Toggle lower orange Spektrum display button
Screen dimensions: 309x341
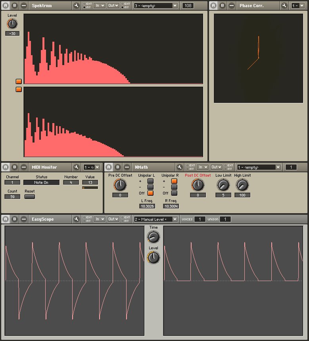19,89
